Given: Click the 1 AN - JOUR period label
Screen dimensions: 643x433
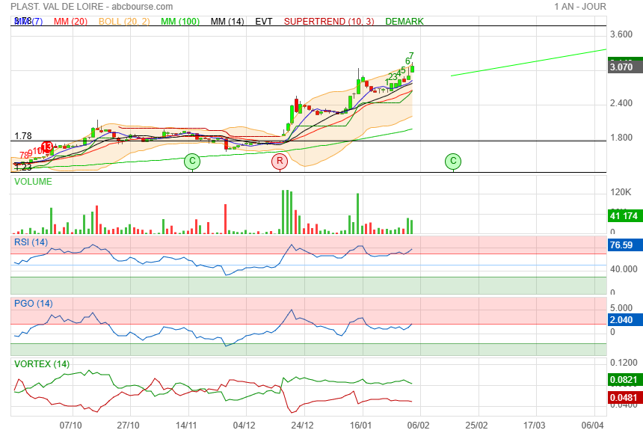Looking at the screenshot, I should (580, 7).
